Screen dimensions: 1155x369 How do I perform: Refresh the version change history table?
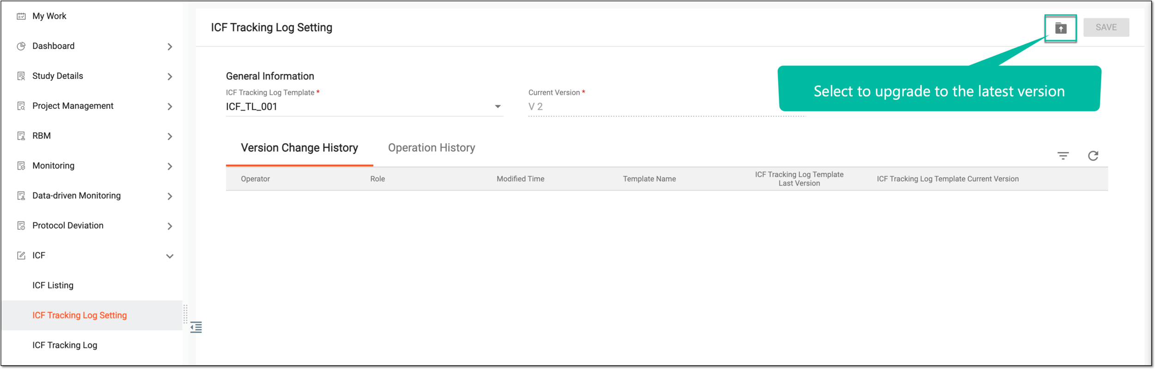(1093, 156)
